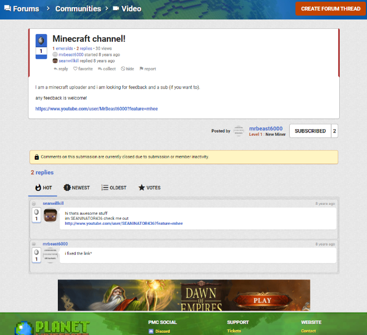Viewport: 367px width, 335px height.
Task: Open mrbeast6000's avatar next to Posted by
Action: (x=239, y=131)
